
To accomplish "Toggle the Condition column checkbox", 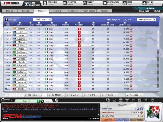I will click(79, 23).
